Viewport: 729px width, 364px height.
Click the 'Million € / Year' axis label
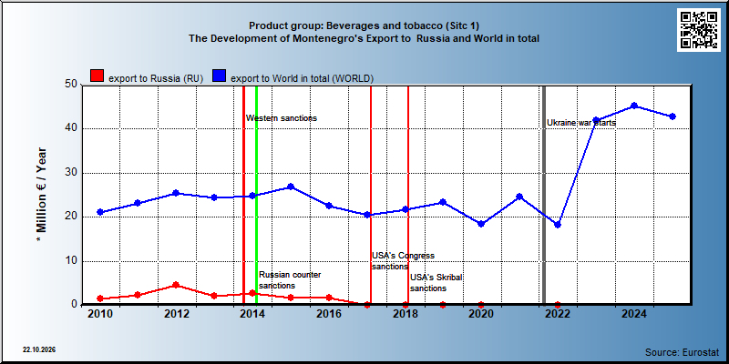click(41, 194)
